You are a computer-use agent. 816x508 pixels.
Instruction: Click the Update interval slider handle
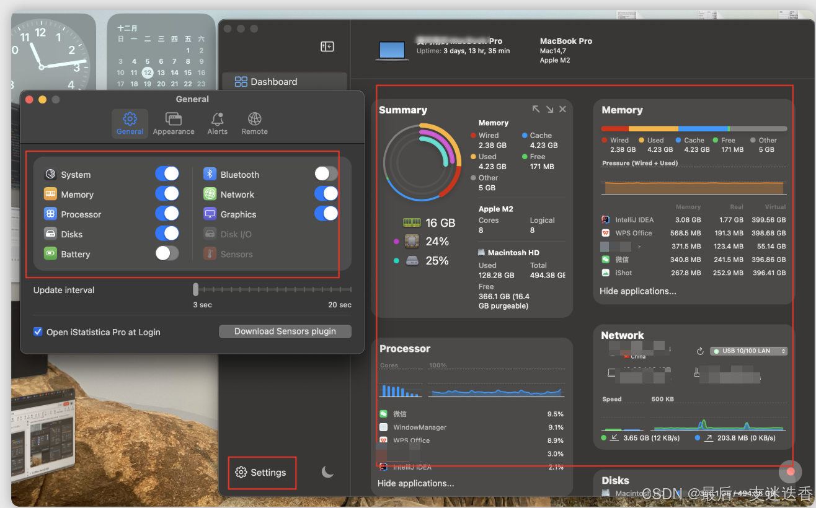pos(196,289)
